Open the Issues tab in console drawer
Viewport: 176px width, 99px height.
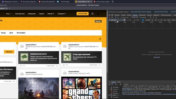(x=119, y=82)
